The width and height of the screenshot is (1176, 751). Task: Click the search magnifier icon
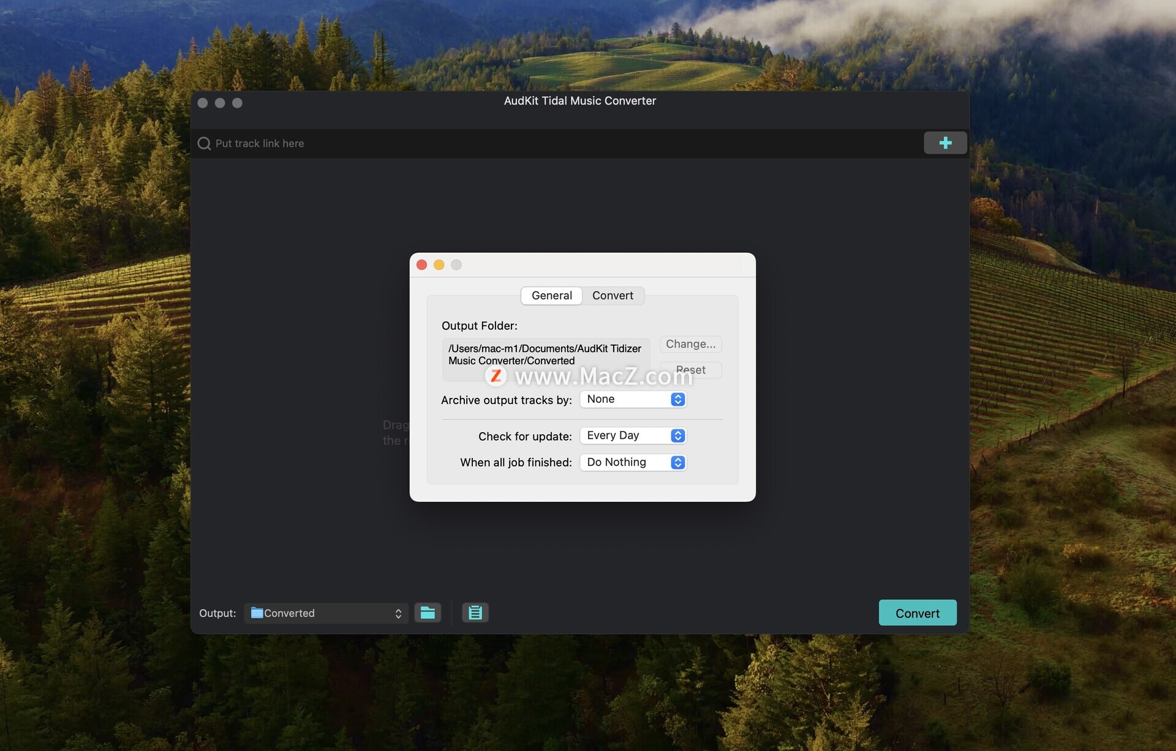tap(204, 143)
